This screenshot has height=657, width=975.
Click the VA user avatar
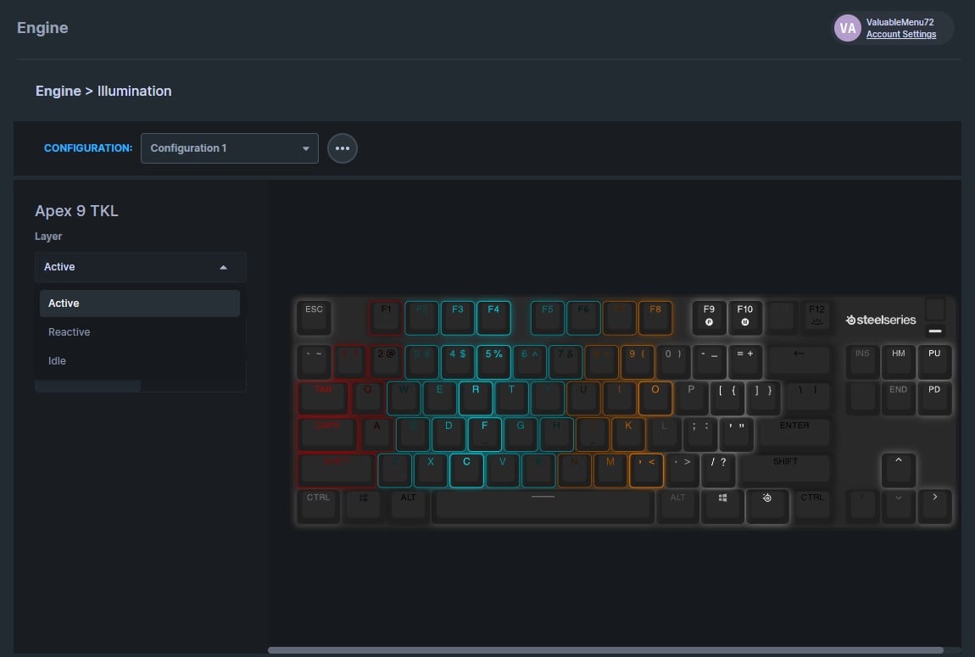point(847,28)
